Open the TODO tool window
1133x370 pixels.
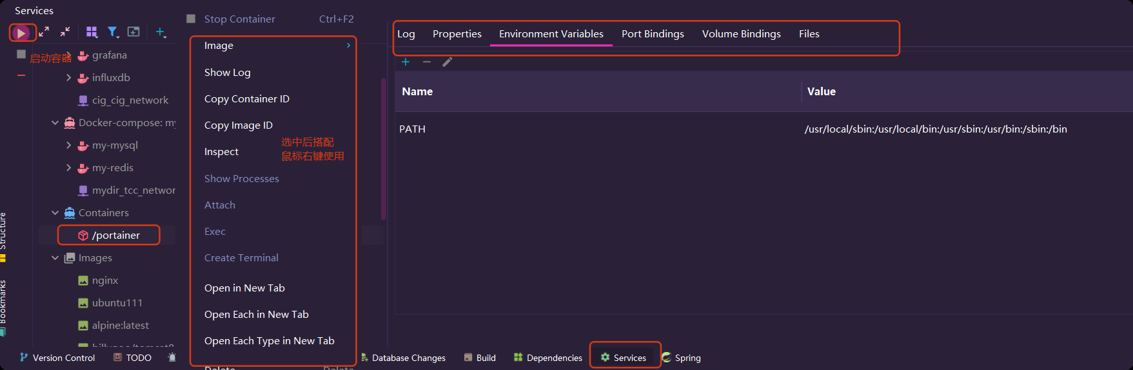click(x=132, y=358)
